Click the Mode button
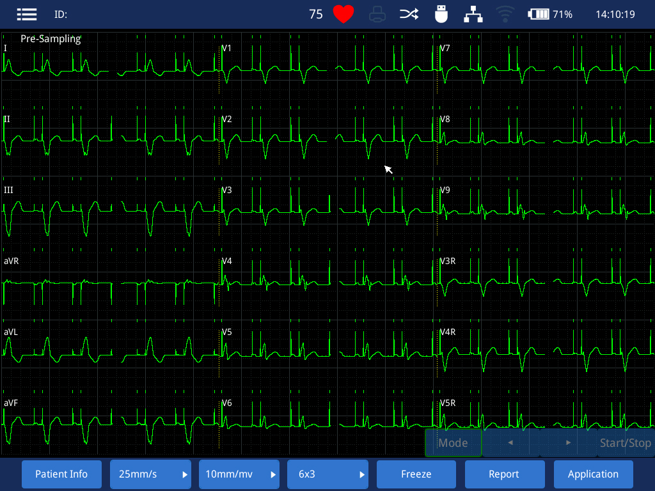Image resolution: width=655 pixels, height=491 pixels. coord(454,442)
